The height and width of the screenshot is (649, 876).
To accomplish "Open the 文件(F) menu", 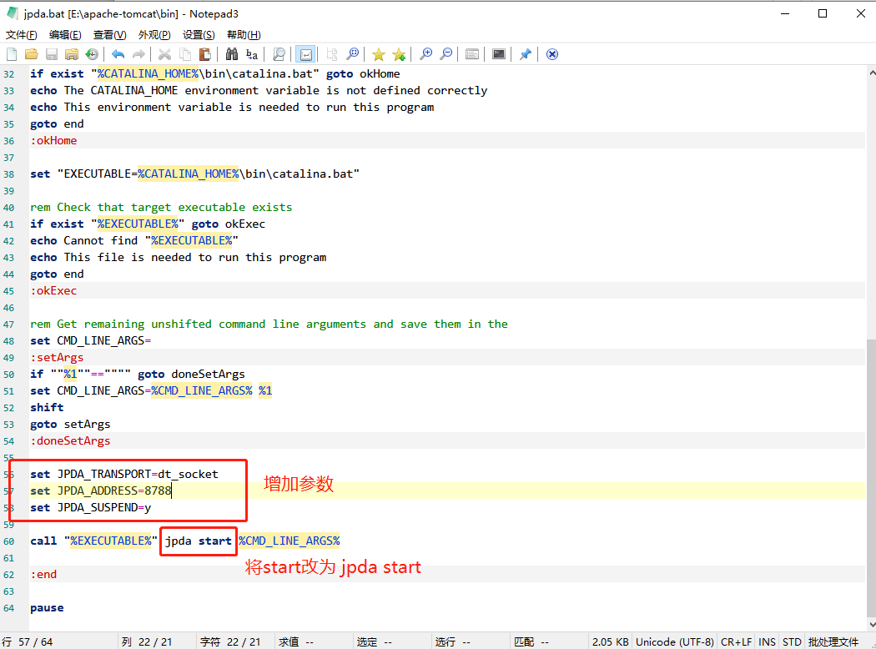I will (21, 34).
